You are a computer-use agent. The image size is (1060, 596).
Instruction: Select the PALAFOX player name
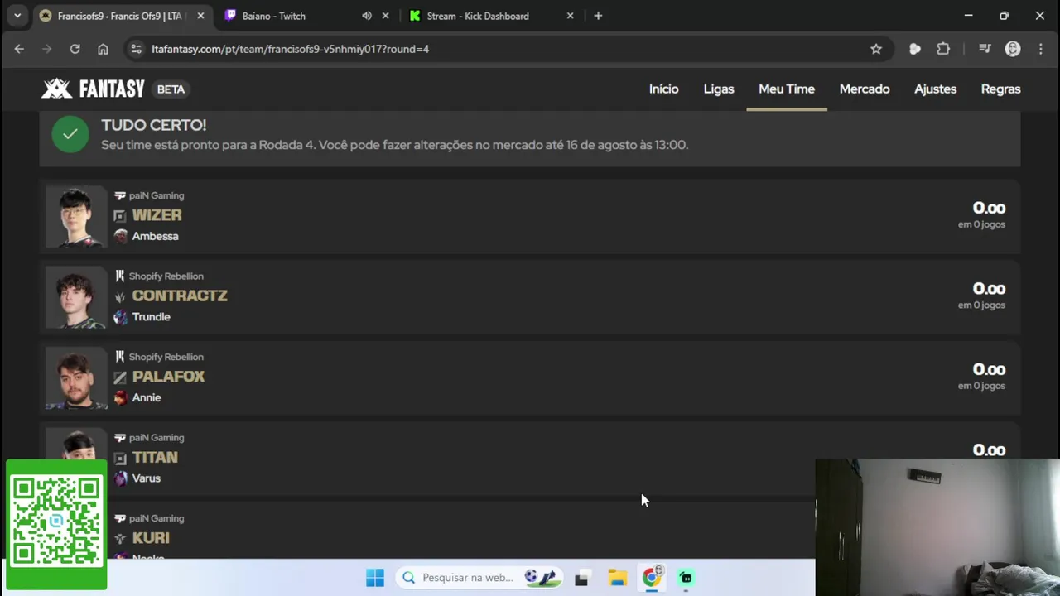click(x=168, y=377)
